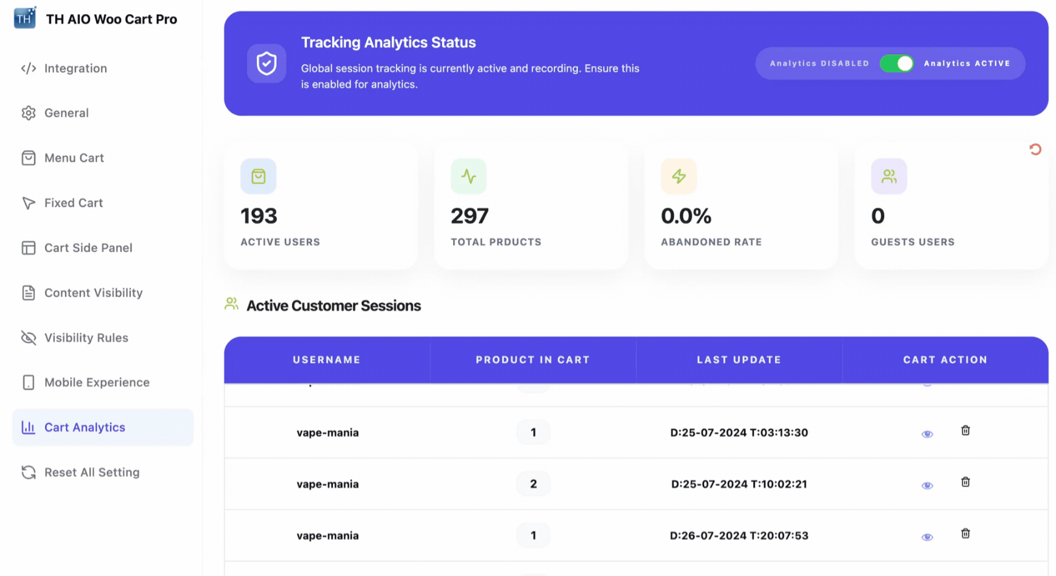1056x576 pixels.
Task: Click the refresh icon above Guests Users card
Action: pyautogui.click(x=1035, y=149)
